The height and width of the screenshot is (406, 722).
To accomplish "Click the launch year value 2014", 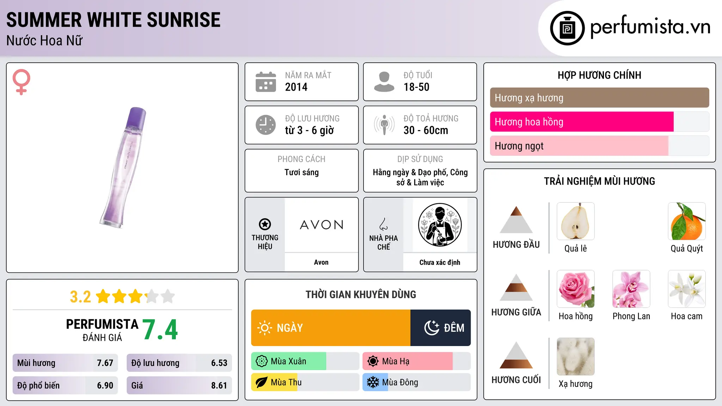I will point(296,87).
